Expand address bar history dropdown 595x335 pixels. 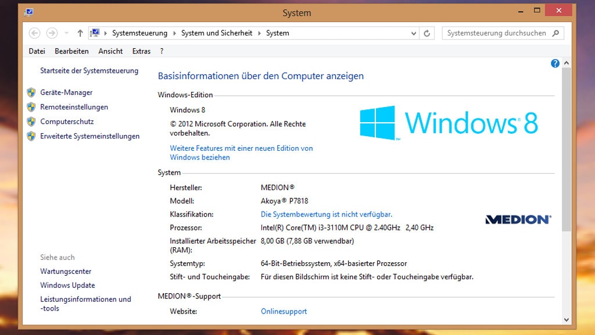pos(414,33)
